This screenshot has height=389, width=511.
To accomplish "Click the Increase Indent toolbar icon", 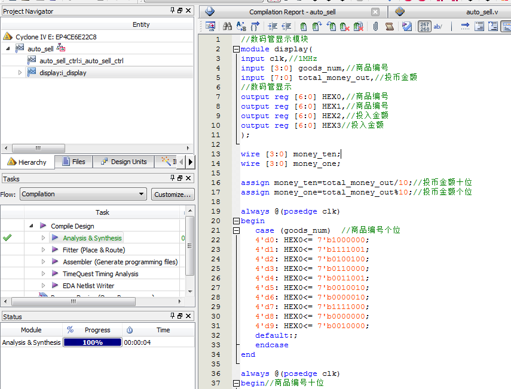I will coord(273,26).
